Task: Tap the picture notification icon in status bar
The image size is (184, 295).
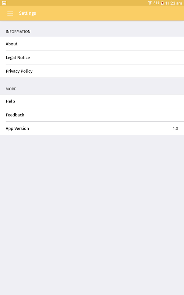Action: click(x=4, y=3)
